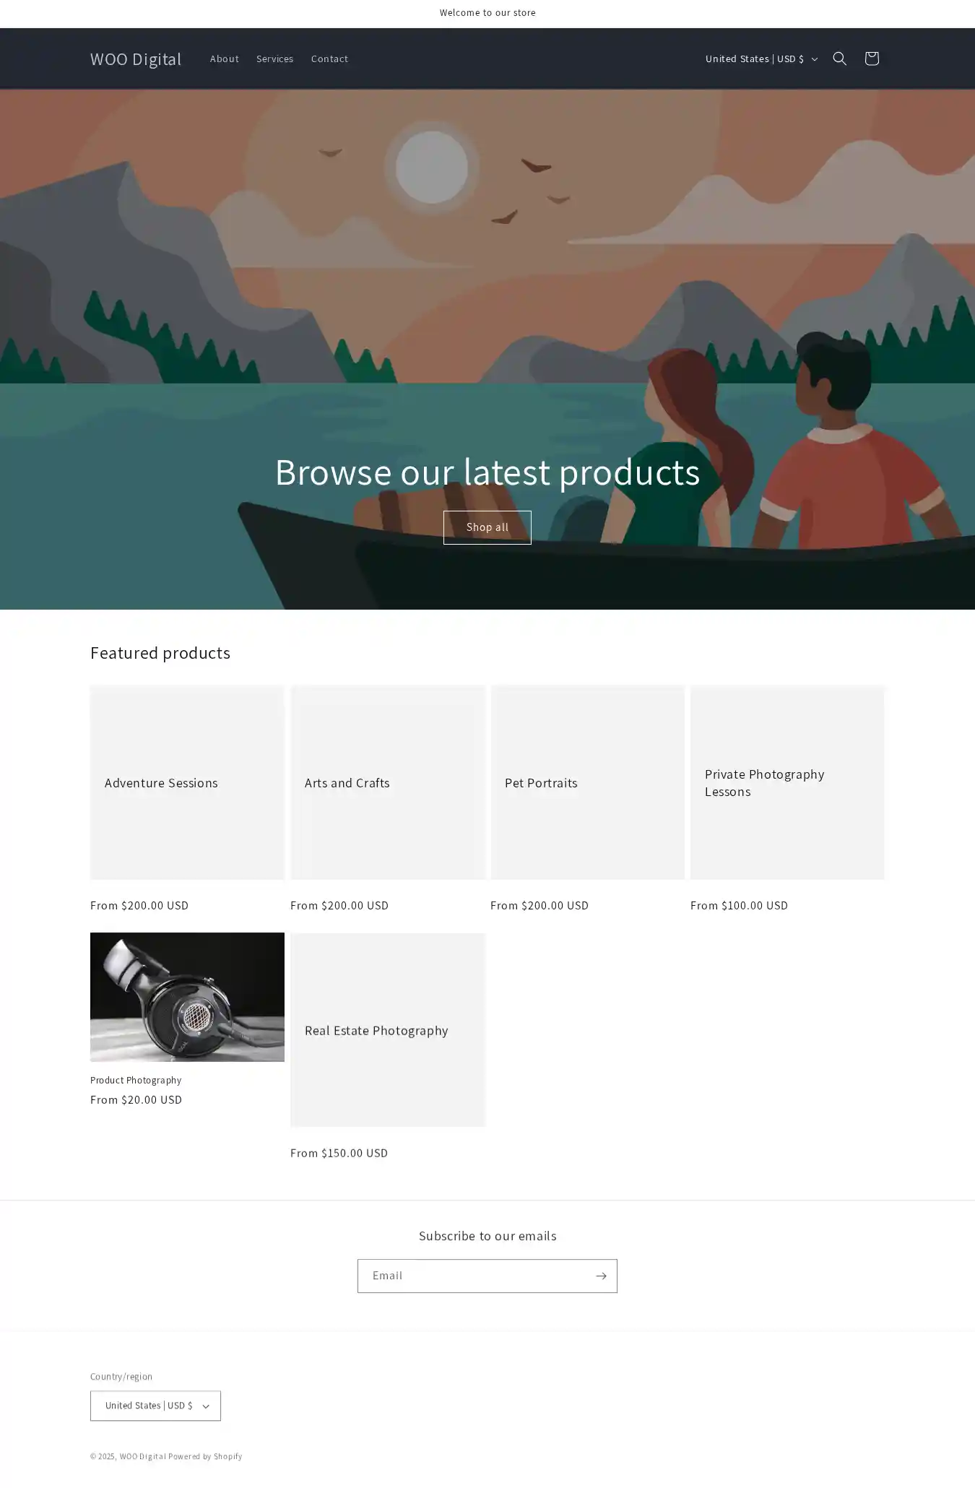
Task: Focus the Email subscription field
Action: pos(474,1276)
